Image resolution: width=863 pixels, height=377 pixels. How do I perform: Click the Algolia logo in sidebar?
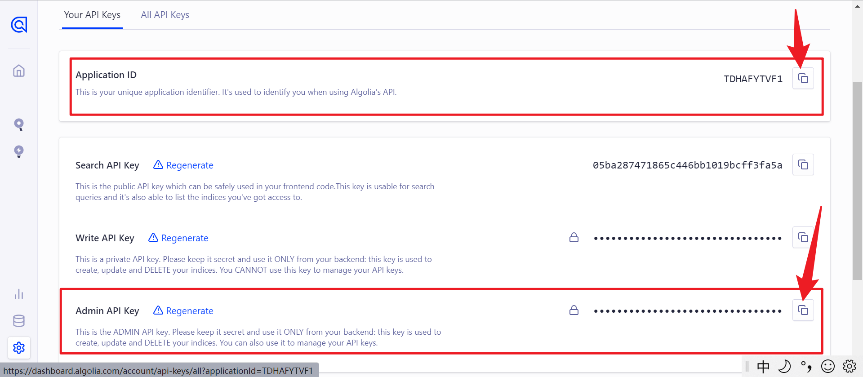pyautogui.click(x=19, y=25)
